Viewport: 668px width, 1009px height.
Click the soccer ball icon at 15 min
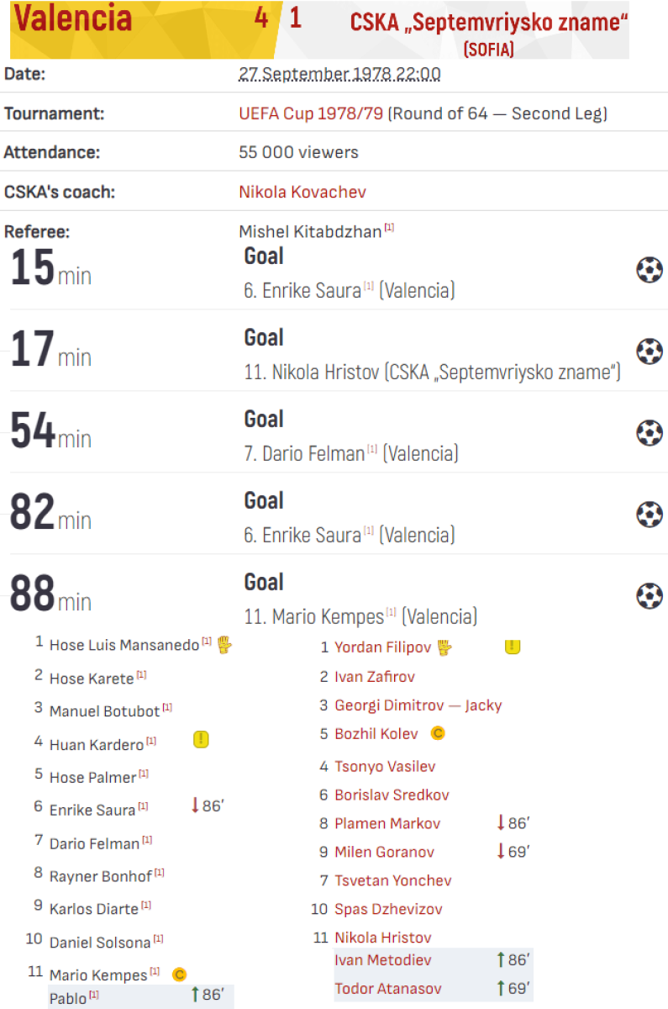649,271
